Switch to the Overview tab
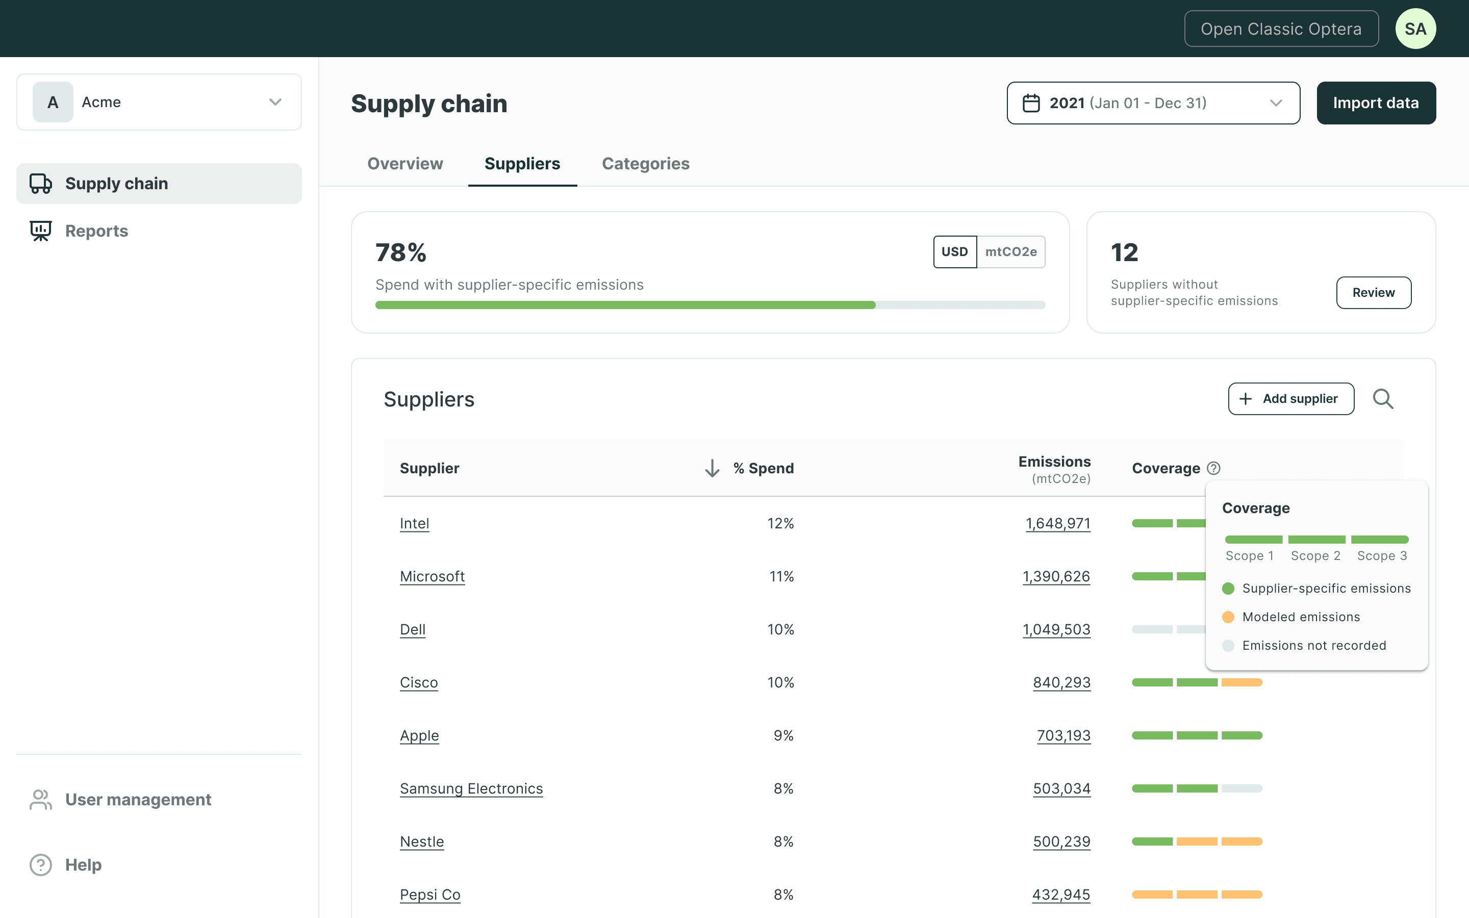Screen dimensions: 1469x918 (405, 163)
